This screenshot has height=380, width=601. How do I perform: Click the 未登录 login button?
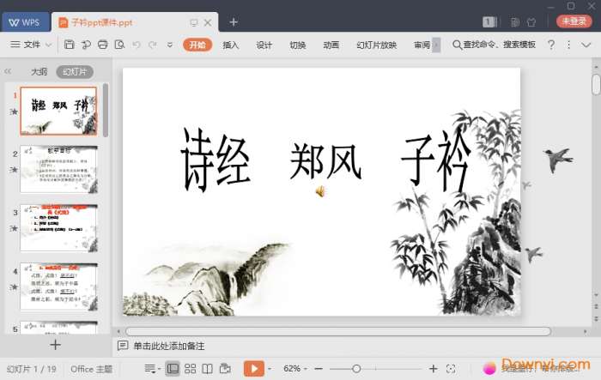coord(574,21)
